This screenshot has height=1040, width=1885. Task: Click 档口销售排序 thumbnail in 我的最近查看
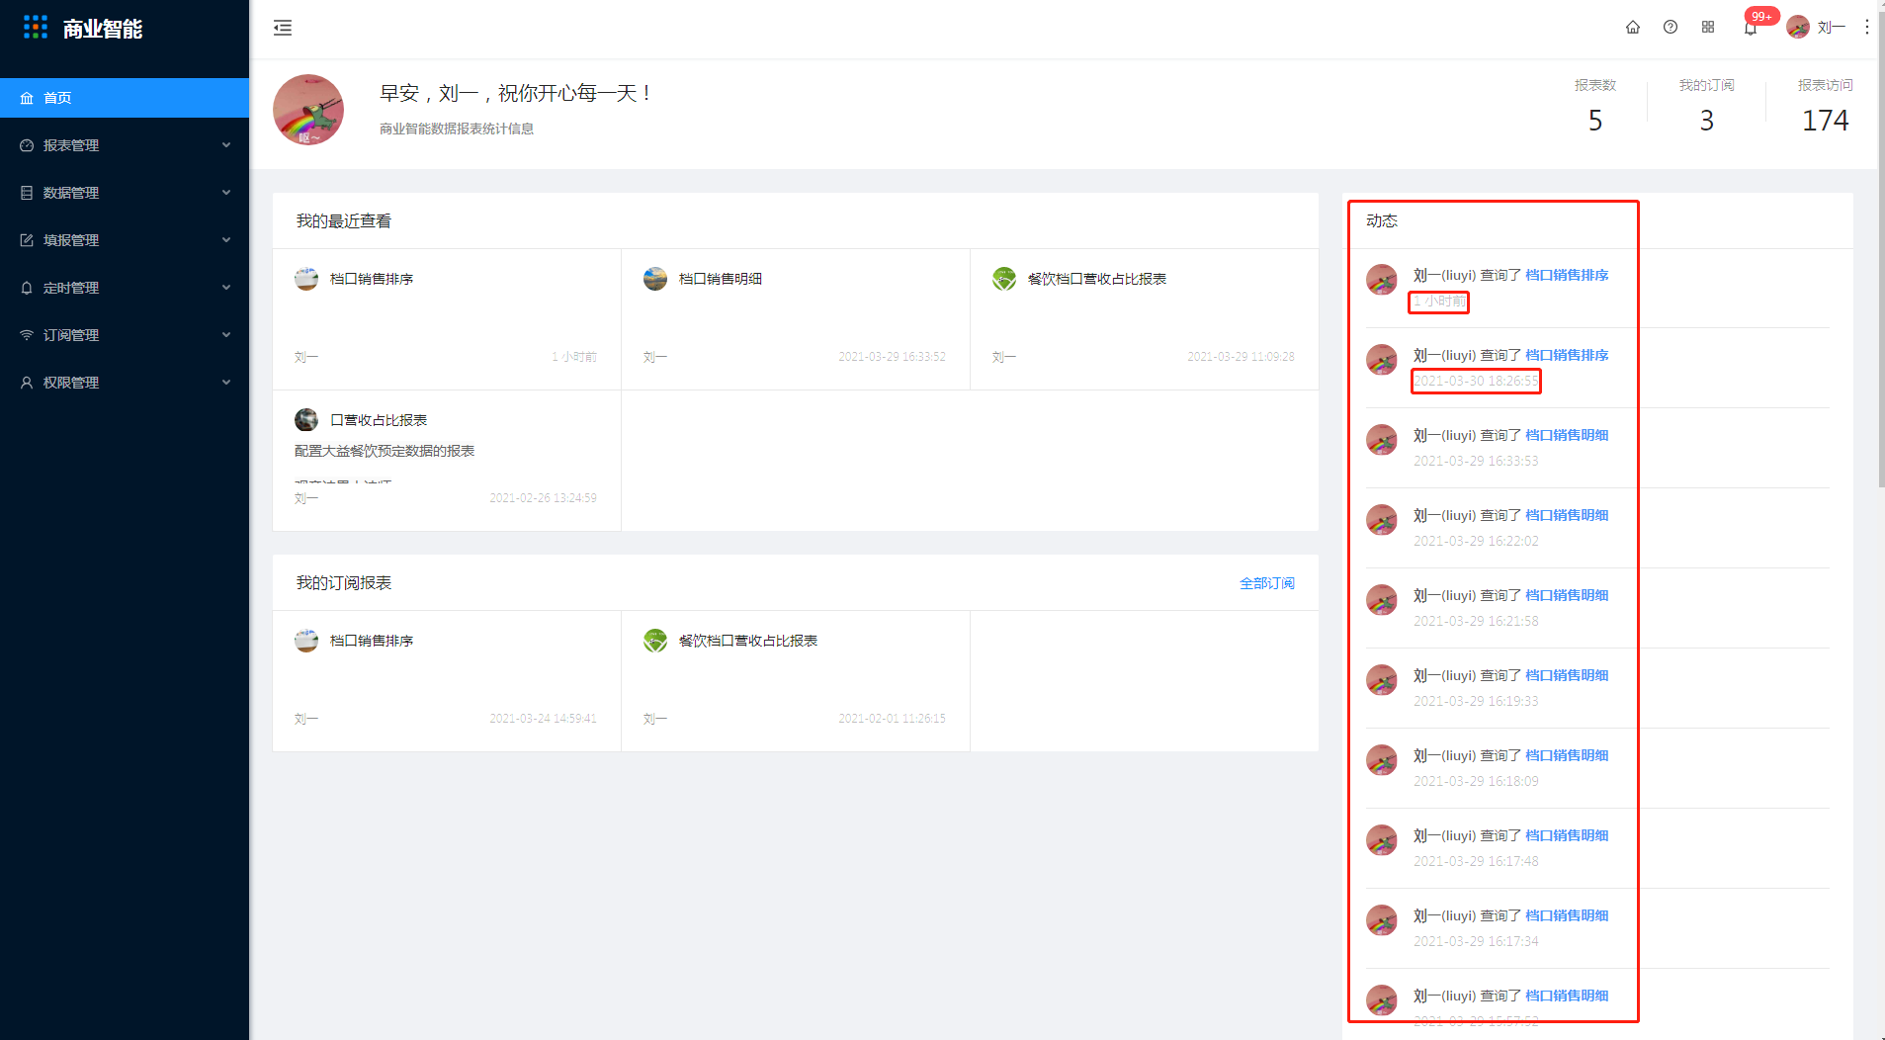pyautogui.click(x=306, y=279)
